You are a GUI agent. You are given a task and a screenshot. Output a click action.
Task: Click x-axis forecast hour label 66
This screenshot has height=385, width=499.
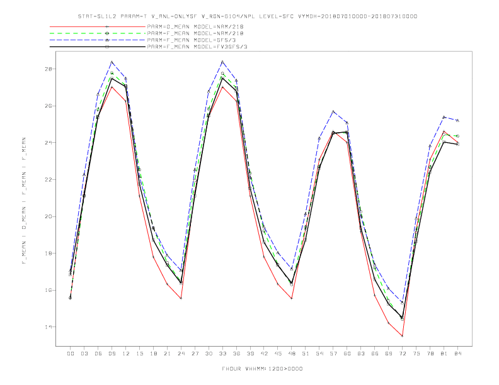[x=375, y=354]
